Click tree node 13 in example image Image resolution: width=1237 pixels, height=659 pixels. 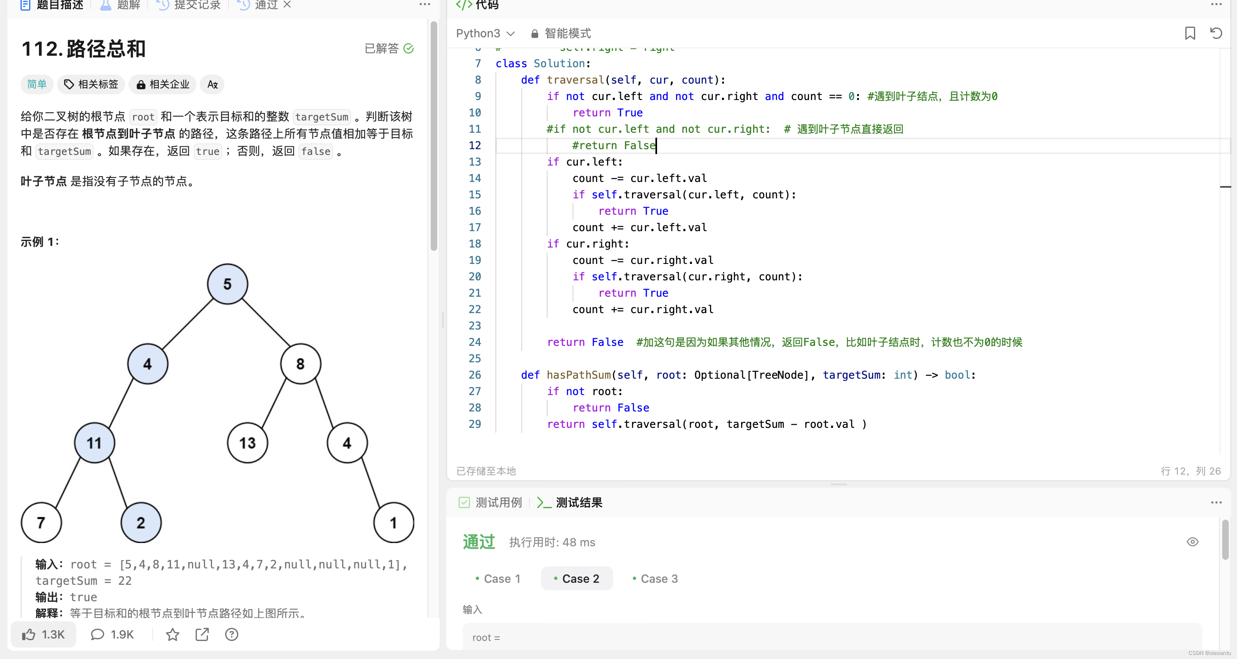coord(247,443)
